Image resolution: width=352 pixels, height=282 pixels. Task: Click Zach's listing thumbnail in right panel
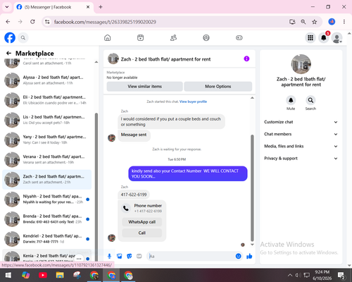click(x=301, y=64)
